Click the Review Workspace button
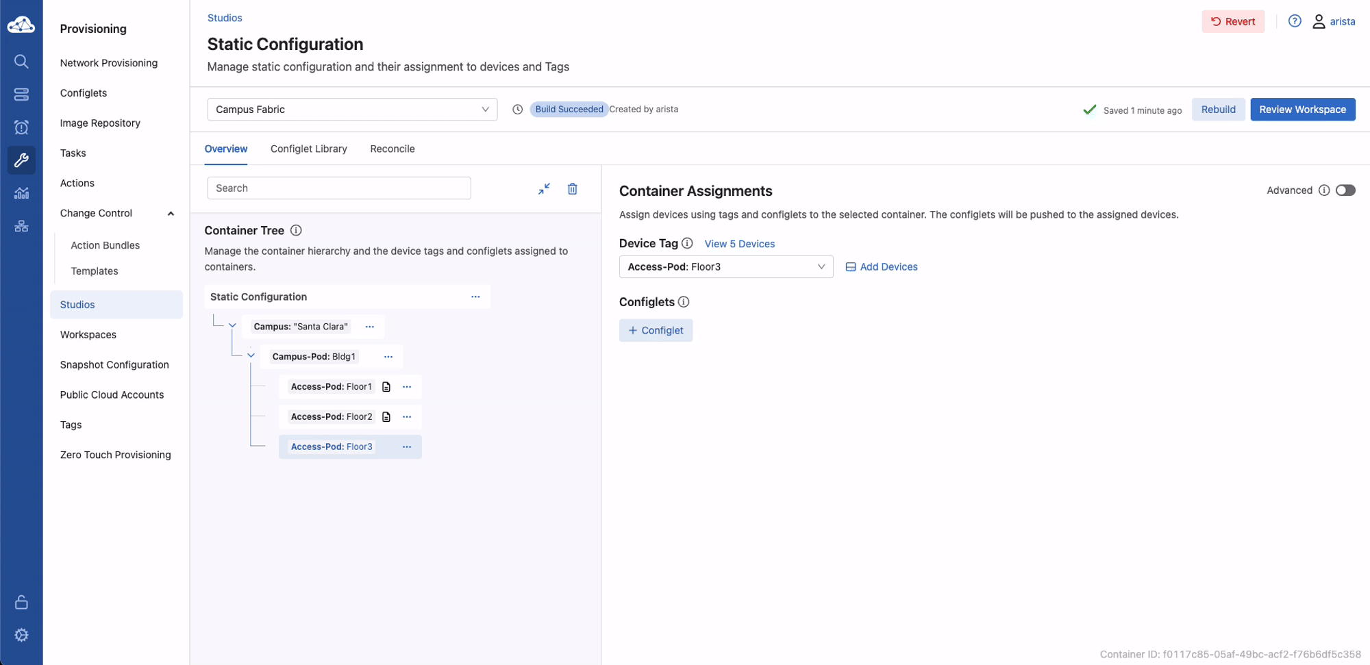 point(1302,110)
